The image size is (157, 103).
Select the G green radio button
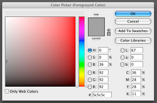(90, 80)
